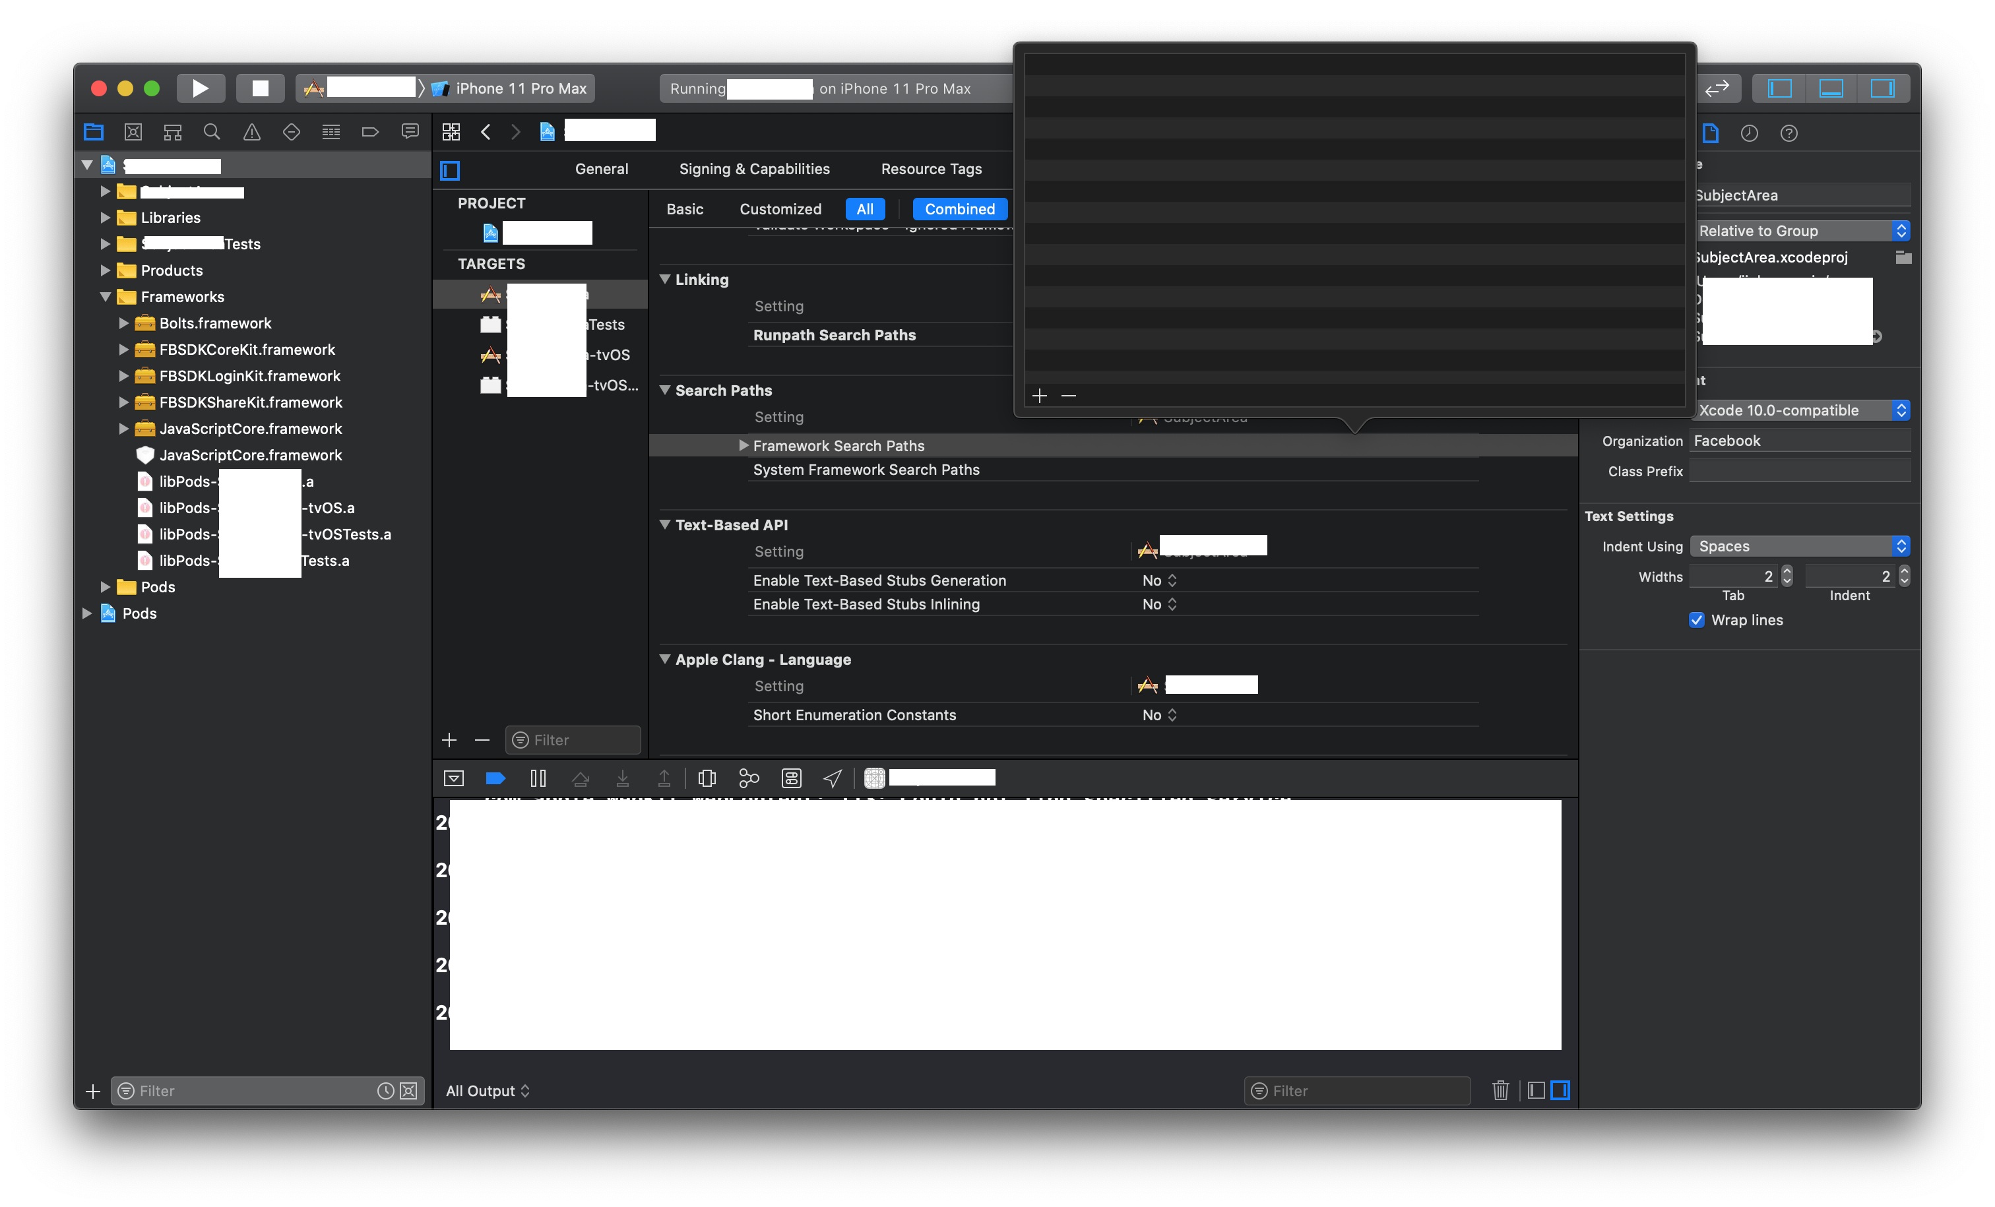Open the Breakpoint navigator icon
The image size is (1995, 1207).
(370, 132)
